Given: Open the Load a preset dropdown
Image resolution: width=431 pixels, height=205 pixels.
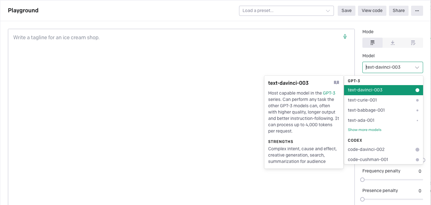Looking at the screenshot, I should [x=286, y=10].
